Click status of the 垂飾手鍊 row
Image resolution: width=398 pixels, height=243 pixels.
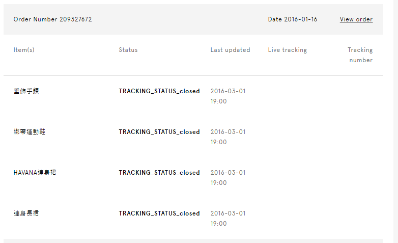pos(159,91)
